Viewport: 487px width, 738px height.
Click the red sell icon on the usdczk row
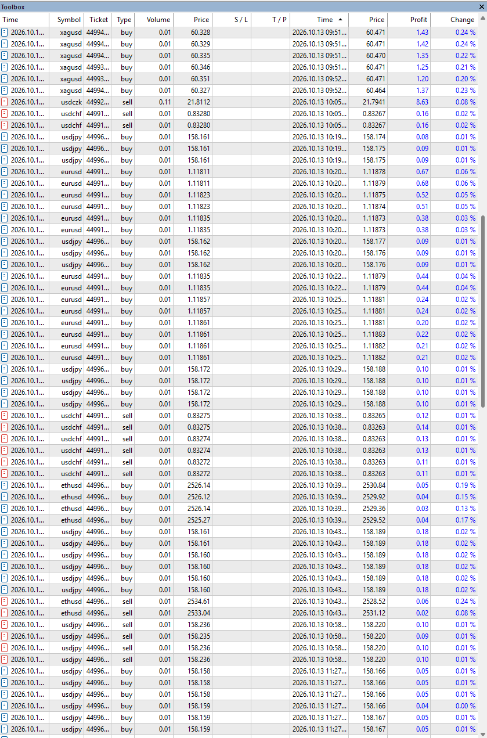5,102
